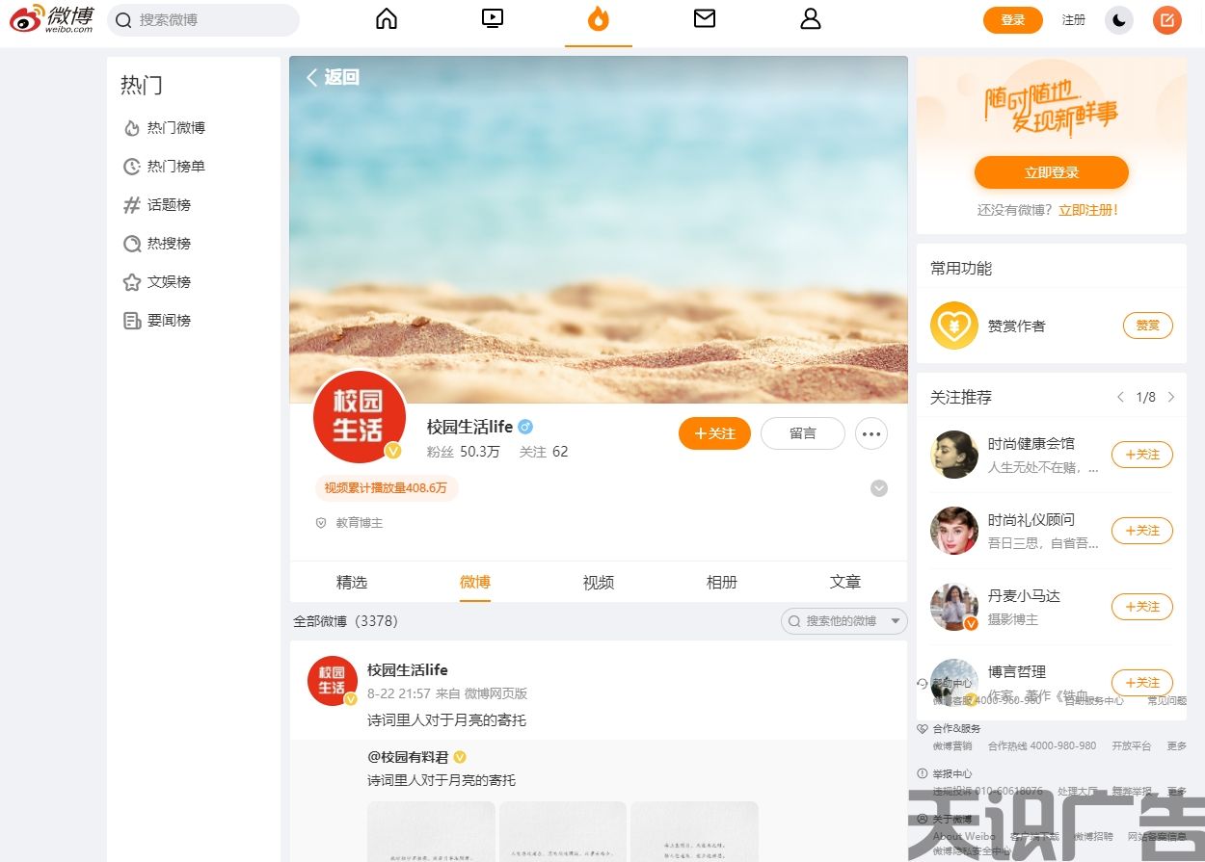
Task: Open the video section icon
Action: click(493, 19)
